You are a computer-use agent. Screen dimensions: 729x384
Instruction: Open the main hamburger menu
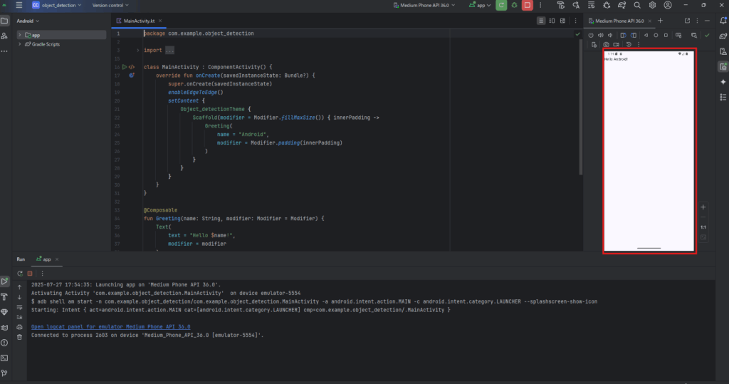click(x=19, y=5)
